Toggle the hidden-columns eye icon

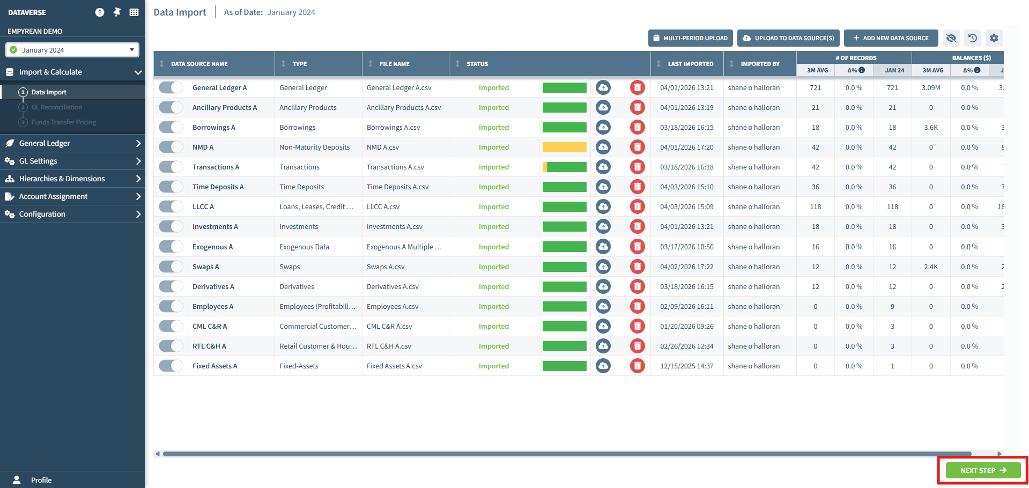click(x=951, y=38)
